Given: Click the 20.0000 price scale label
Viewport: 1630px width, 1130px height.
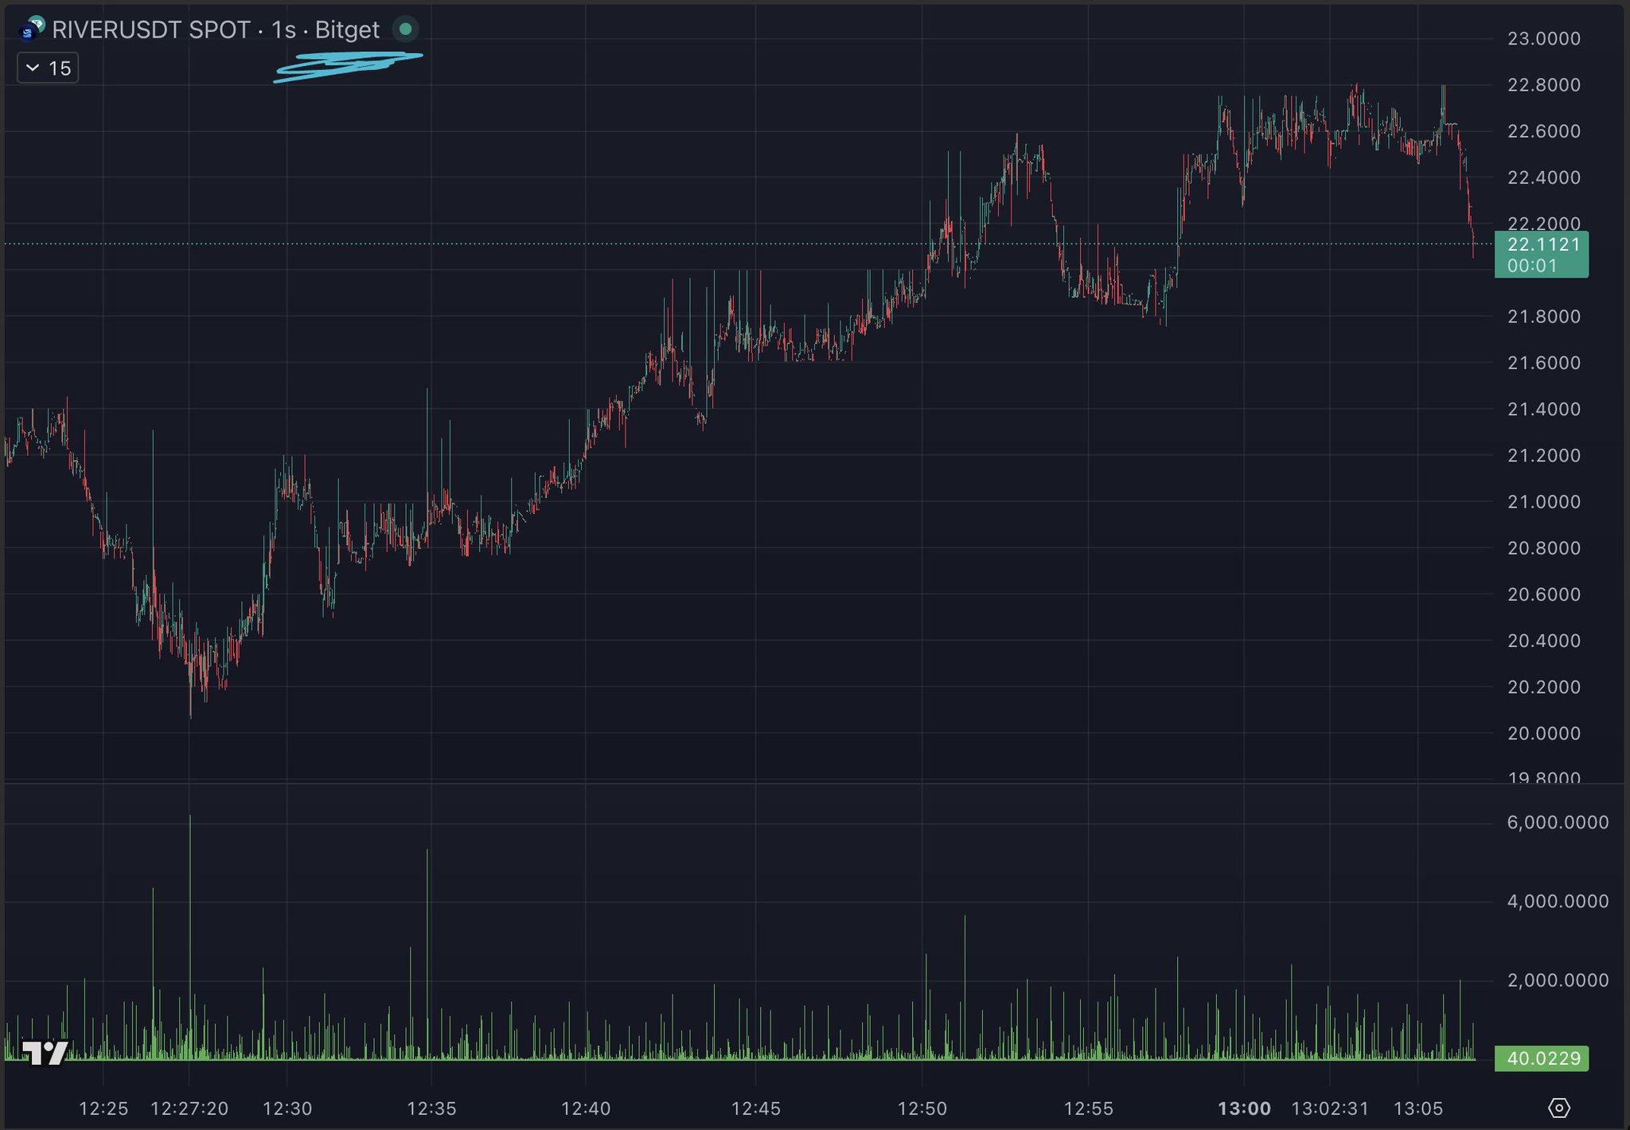Looking at the screenshot, I should tap(1543, 733).
